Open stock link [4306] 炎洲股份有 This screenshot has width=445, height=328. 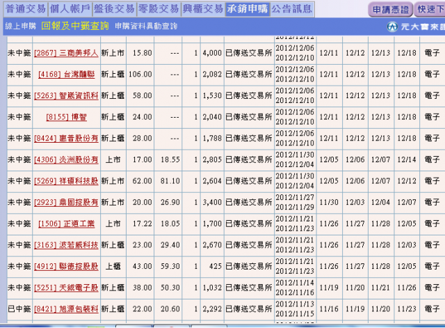(x=66, y=159)
